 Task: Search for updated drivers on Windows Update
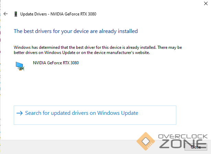pos(81,113)
